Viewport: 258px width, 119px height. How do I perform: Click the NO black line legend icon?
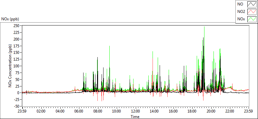pyautogui.click(x=252, y=4)
